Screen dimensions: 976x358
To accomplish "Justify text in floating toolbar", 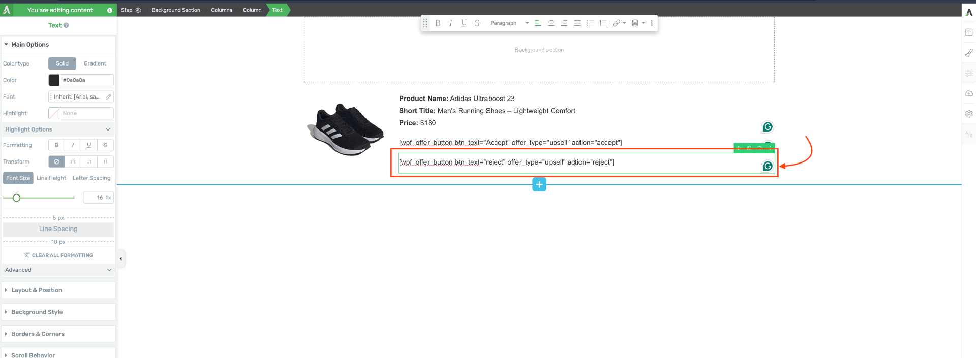I will 577,23.
